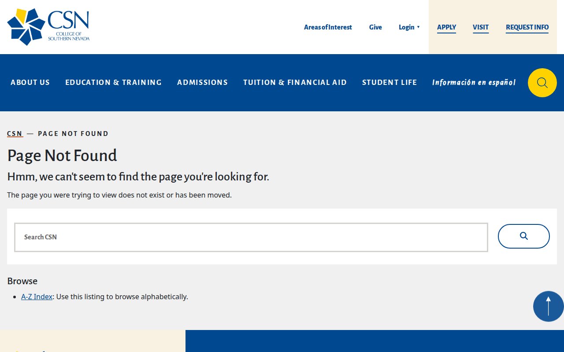Open the Education & Training menu
The image size is (564, 352).
[113, 82]
